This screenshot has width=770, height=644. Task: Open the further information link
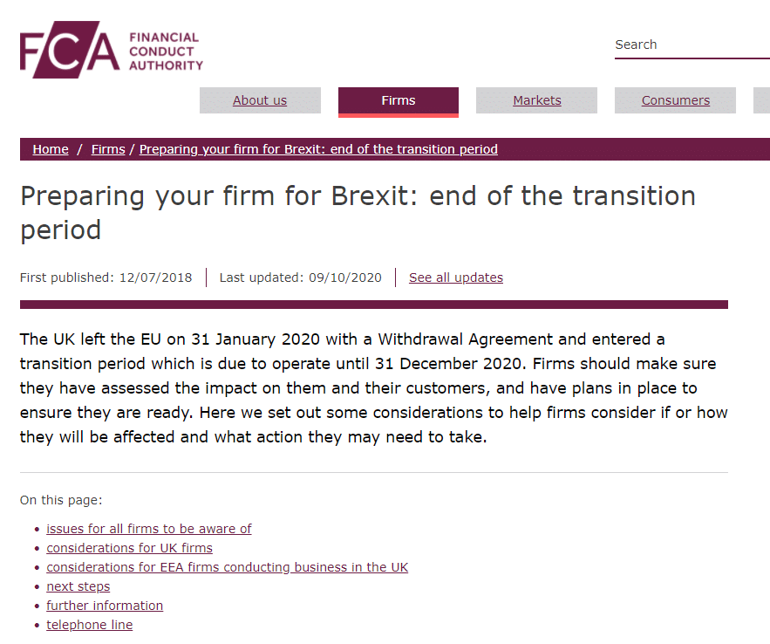pos(105,606)
